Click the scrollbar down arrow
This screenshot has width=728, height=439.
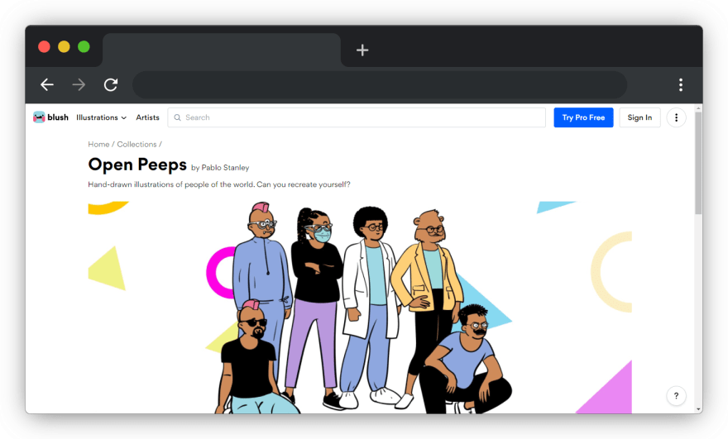pos(698,409)
